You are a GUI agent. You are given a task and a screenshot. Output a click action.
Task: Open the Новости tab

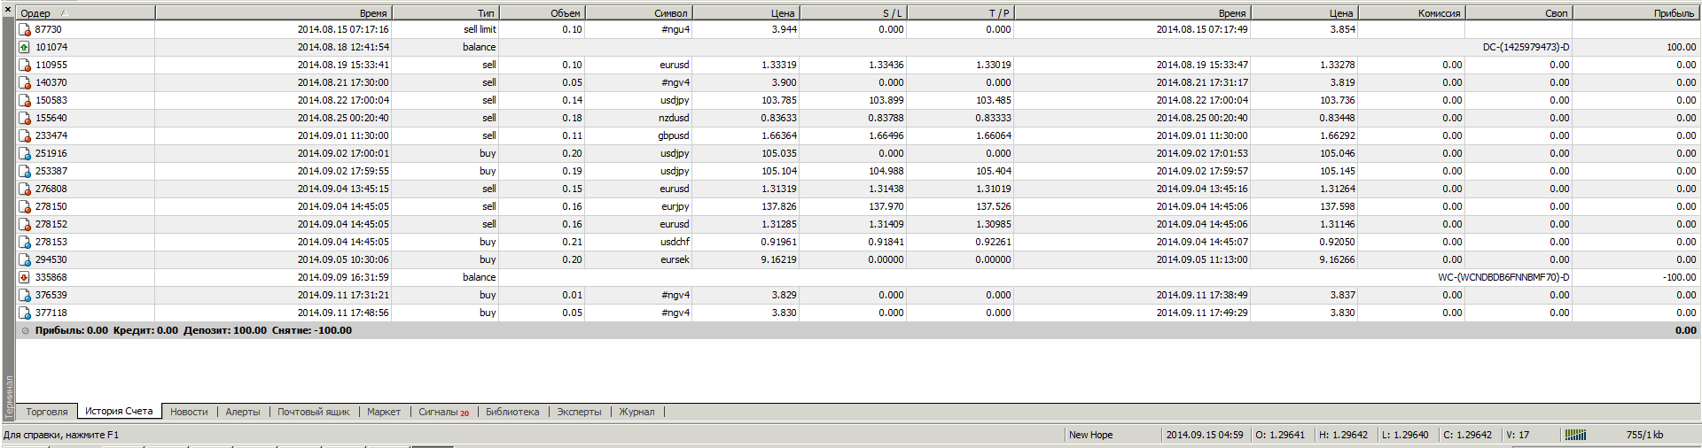pyautogui.click(x=189, y=412)
